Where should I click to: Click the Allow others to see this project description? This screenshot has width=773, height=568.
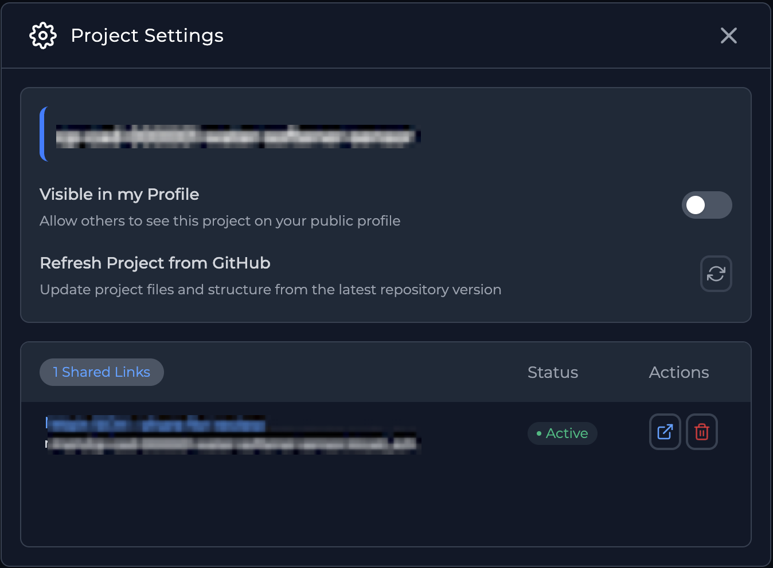pyautogui.click(x=220, y=221)
